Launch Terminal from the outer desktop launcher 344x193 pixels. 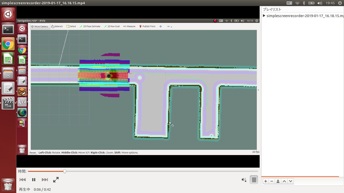coord(8,29)
